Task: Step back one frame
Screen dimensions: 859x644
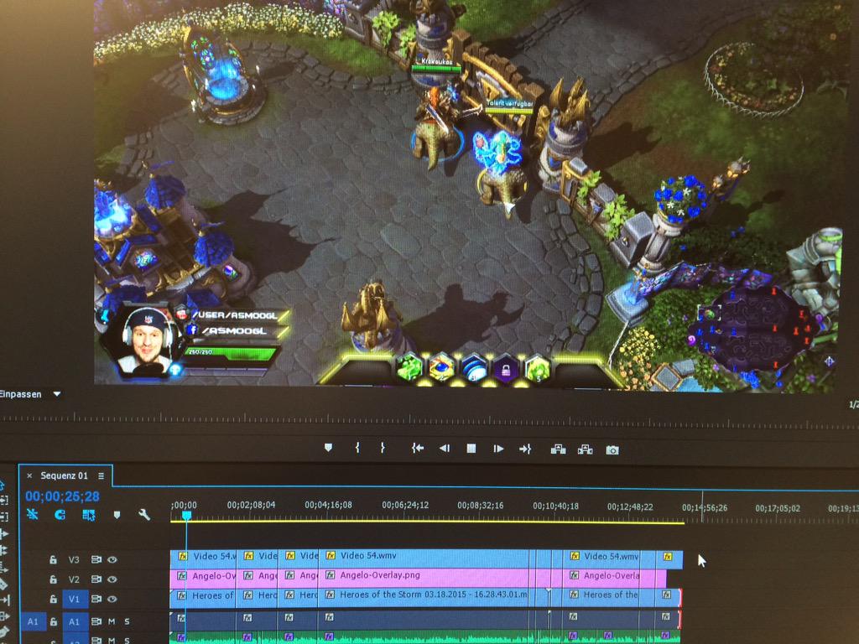Action: pyautogui.click(x=445, y=449)
